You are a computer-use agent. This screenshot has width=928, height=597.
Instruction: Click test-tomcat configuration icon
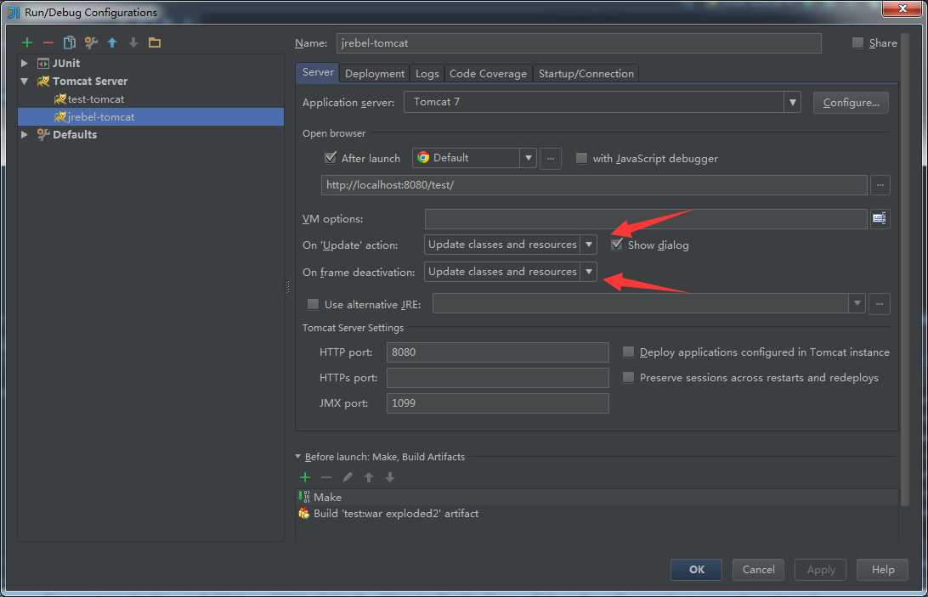point(59,99)
